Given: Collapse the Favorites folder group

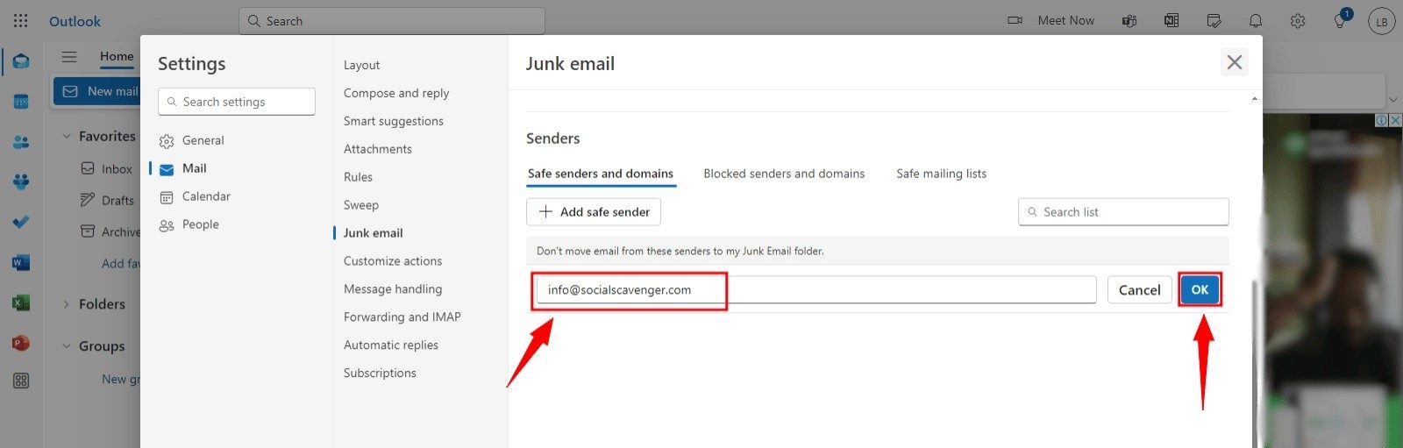Looking at the screenshot, I should click(x=67, y=136).
